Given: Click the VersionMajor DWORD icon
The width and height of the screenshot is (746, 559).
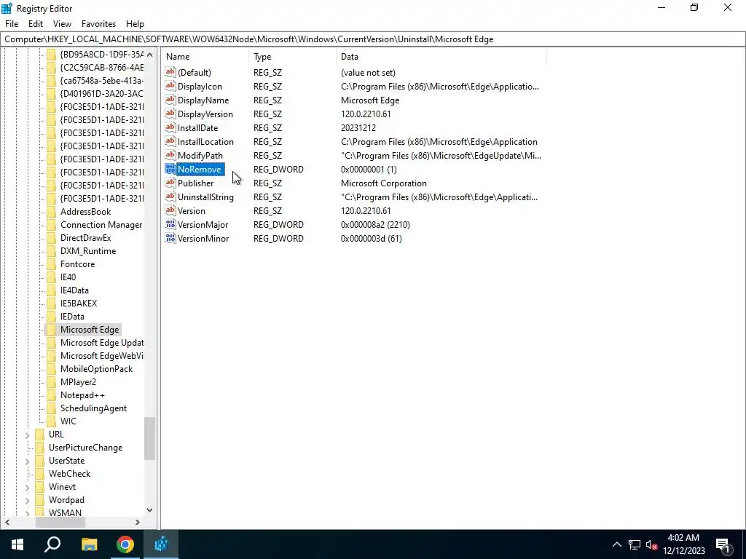Looking at the screenshot, I should click(170, 224).
